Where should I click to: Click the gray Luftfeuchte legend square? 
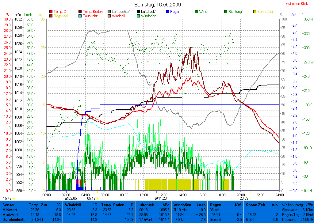point(109,12)
